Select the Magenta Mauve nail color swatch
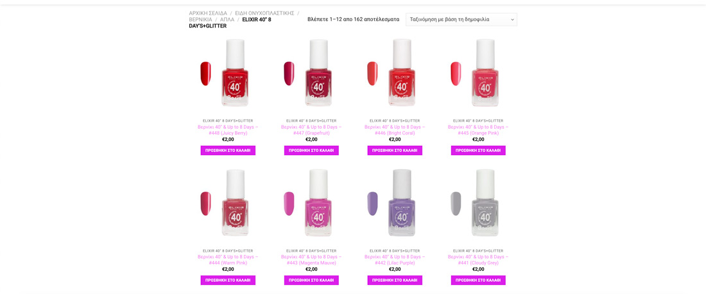This screenshot has width=706, height=294. tap(289, 203)
